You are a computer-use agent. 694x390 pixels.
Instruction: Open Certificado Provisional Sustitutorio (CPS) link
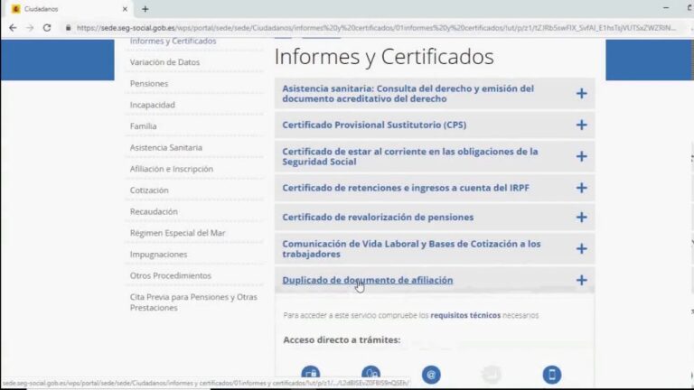[x=374, y=125]
